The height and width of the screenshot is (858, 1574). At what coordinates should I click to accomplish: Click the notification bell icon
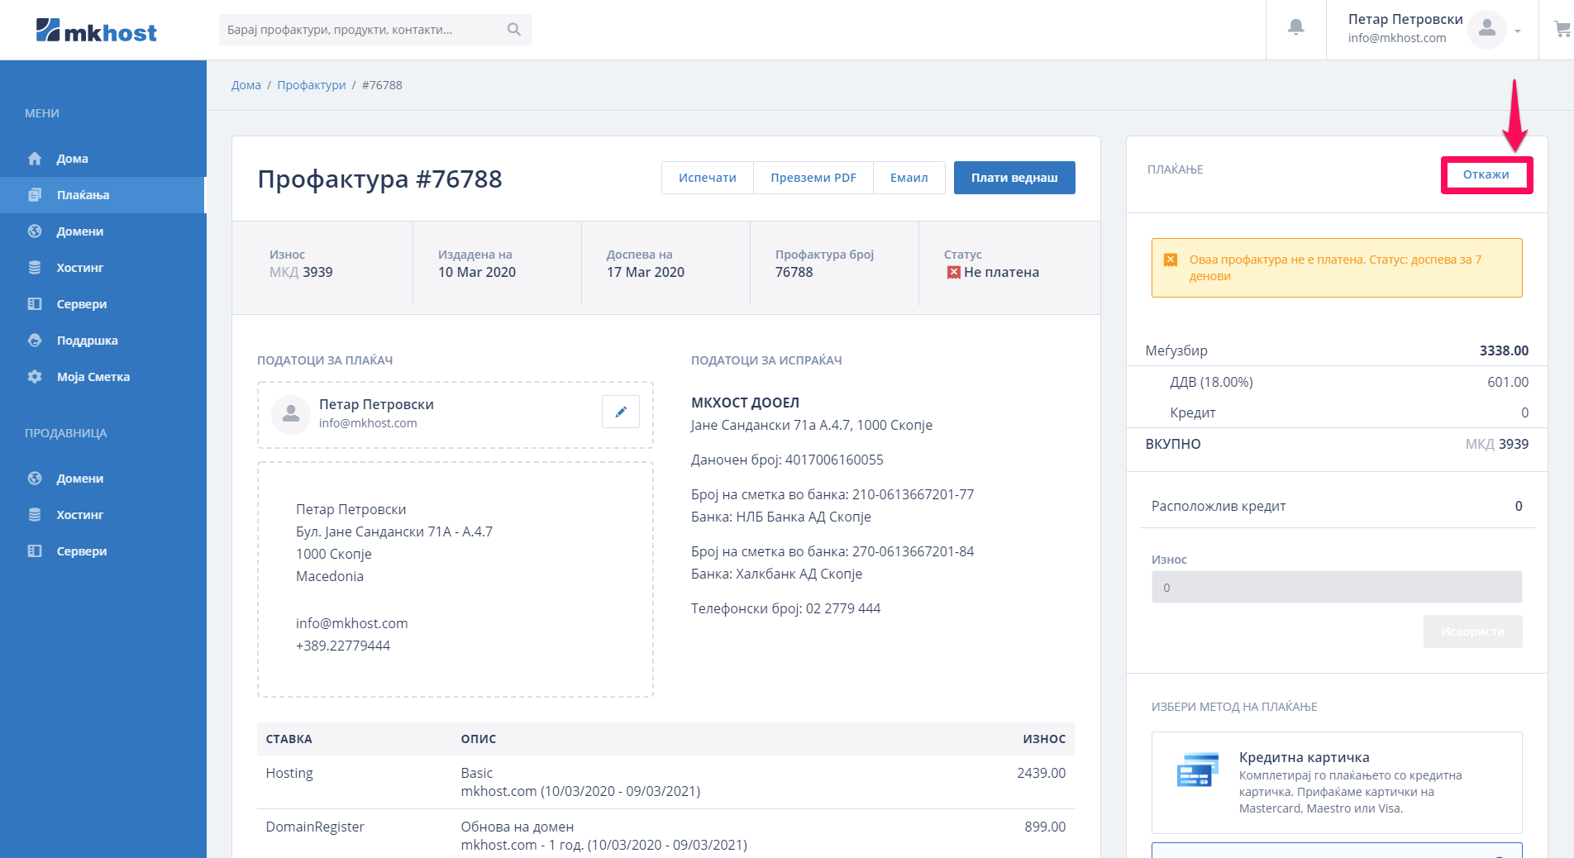(x=1295, y=28)
